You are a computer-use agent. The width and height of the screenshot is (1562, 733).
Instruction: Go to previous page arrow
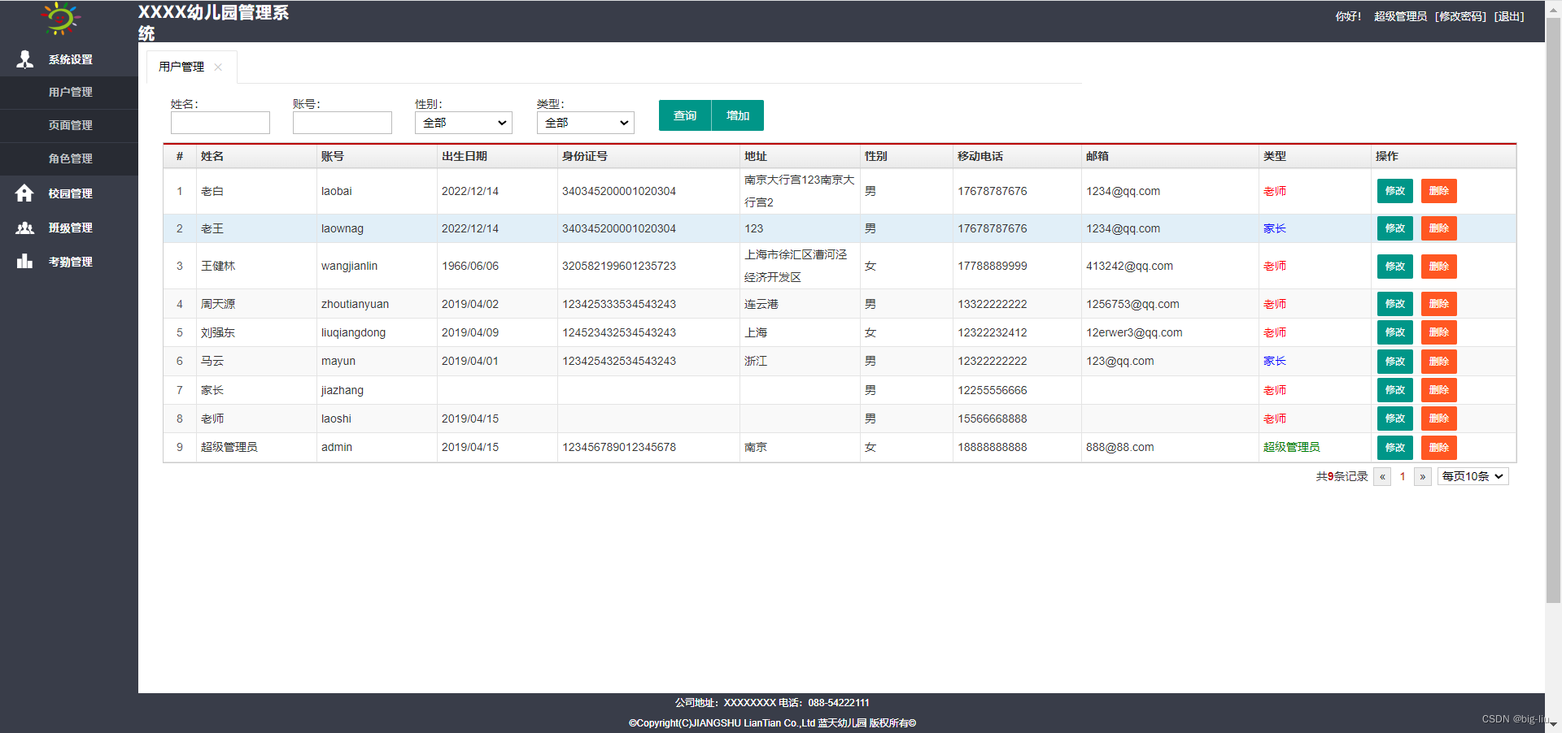point(1382,477)
